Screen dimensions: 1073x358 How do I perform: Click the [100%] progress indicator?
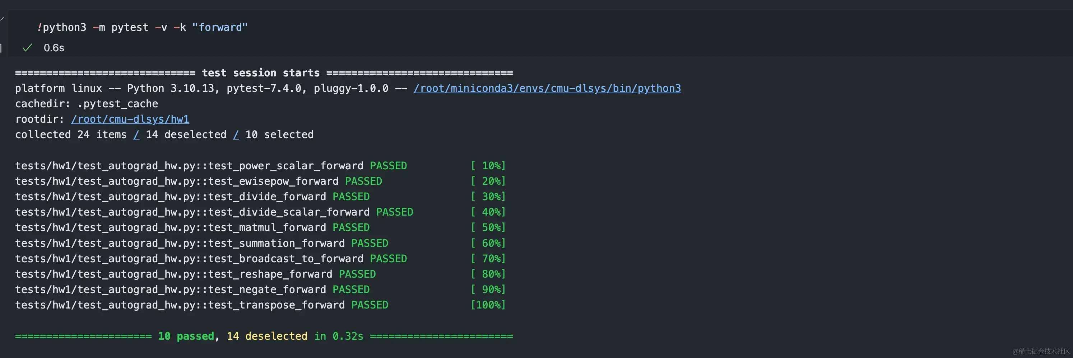pyautogui.click(x=488, y=305)
